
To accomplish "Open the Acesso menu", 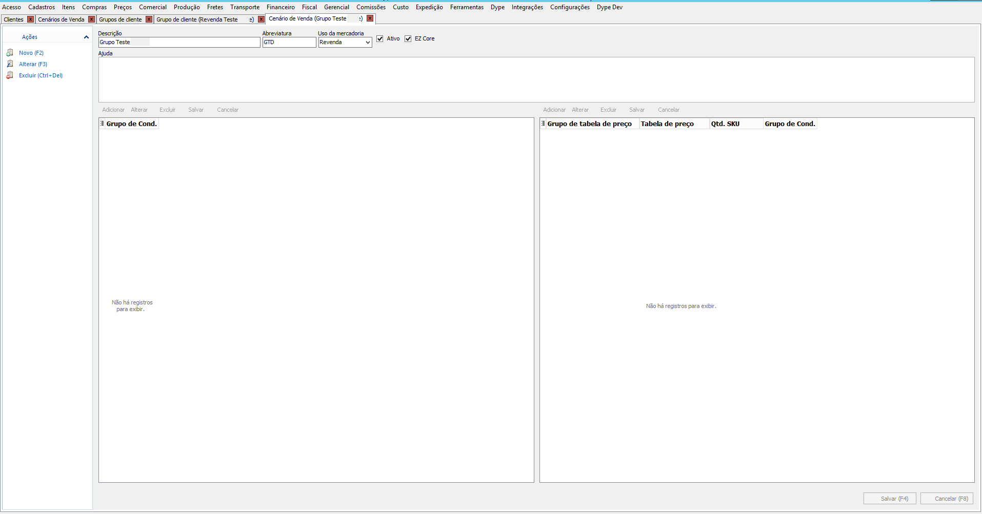I will [x=12, y=7].
